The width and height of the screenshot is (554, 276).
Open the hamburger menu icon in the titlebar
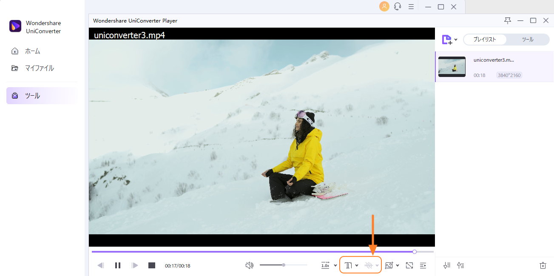pos(411,6)
